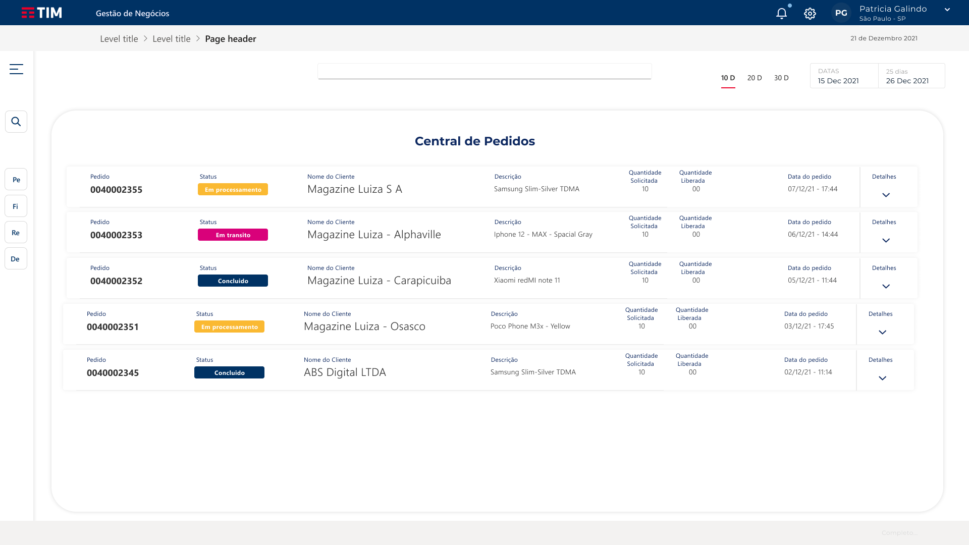Expand details for order 0040002355
Screen dimensions: 969x545
tap(886, 195)
